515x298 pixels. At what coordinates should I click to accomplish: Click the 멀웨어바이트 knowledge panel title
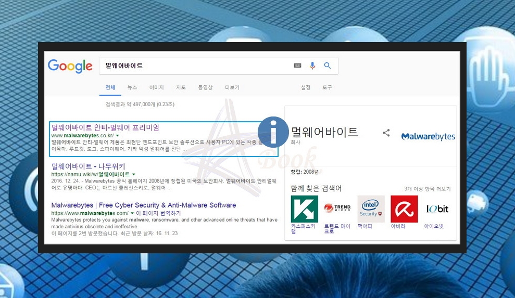tap(324, 132)
